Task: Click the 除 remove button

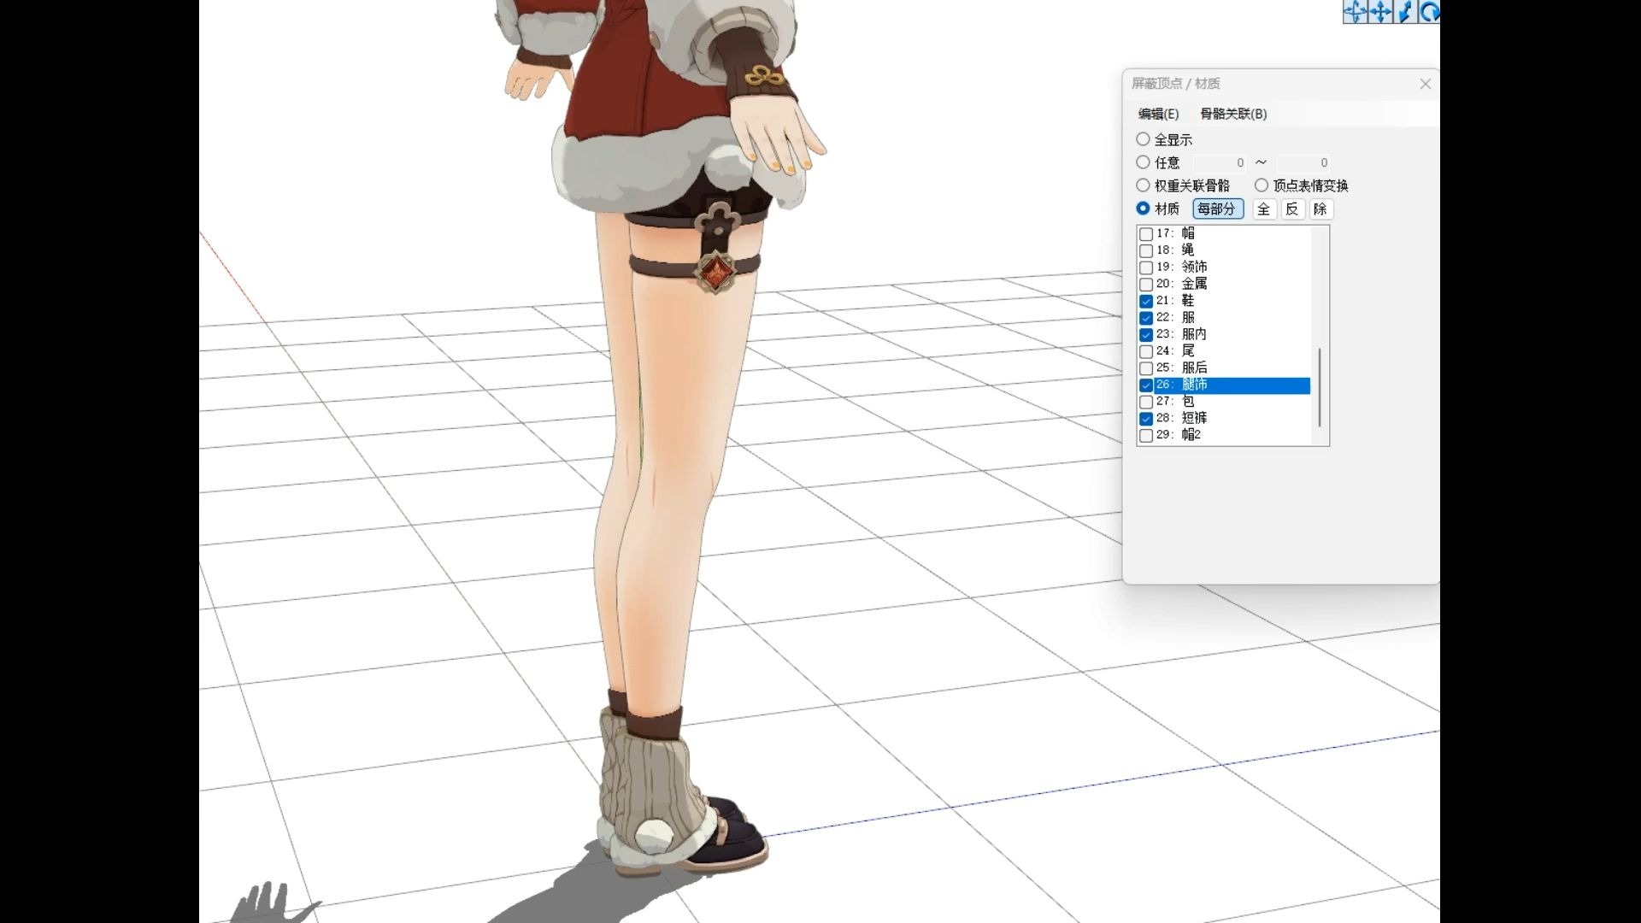Action: (x=1320, y=209)
